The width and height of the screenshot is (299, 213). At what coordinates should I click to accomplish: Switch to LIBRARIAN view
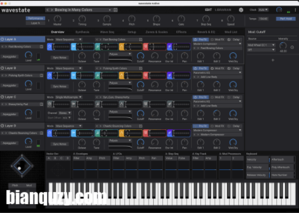[223, 10]
